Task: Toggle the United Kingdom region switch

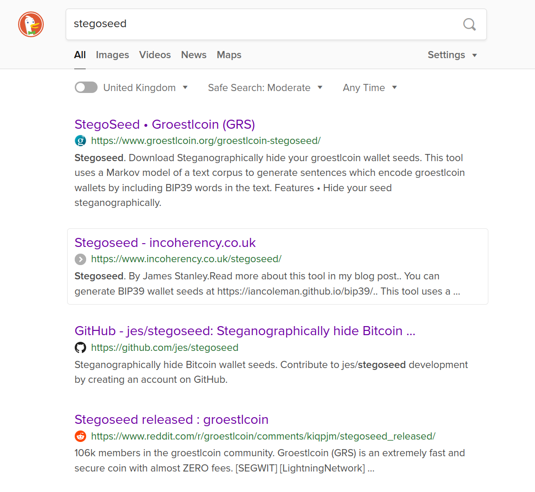Action: pyautogui.click(x=86, y=87)
